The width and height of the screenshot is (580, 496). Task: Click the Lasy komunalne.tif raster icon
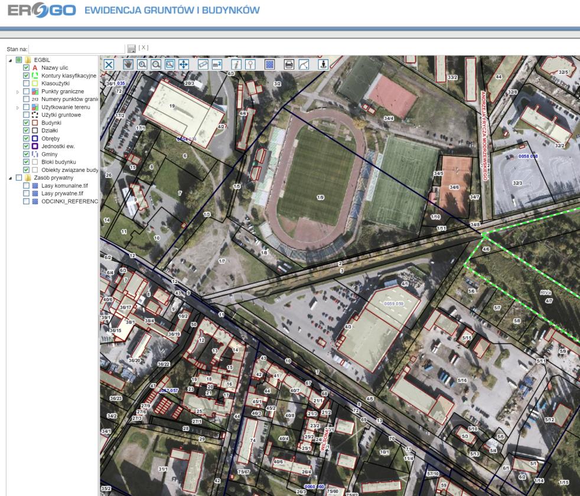pyautogui.click(x=35, y=185)
